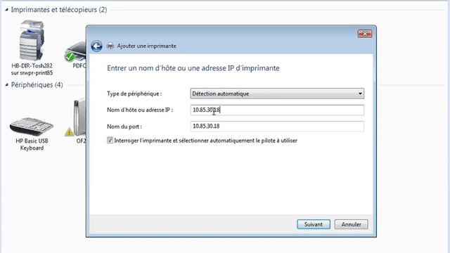Select the HP Basic USB Keyboard device
This screenshot has height=253, width=450.
click(32, 126)
